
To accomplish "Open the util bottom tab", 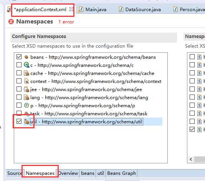I will (101, 173).
